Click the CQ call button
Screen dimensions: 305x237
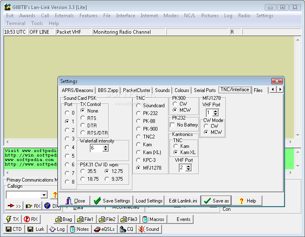click(x=127, y=229)
